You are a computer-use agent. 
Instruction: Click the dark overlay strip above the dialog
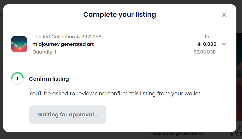coord(121,2)
